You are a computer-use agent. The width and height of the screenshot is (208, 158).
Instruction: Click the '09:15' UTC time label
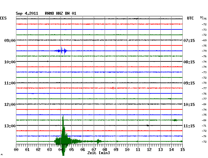(x=189, y=83)
